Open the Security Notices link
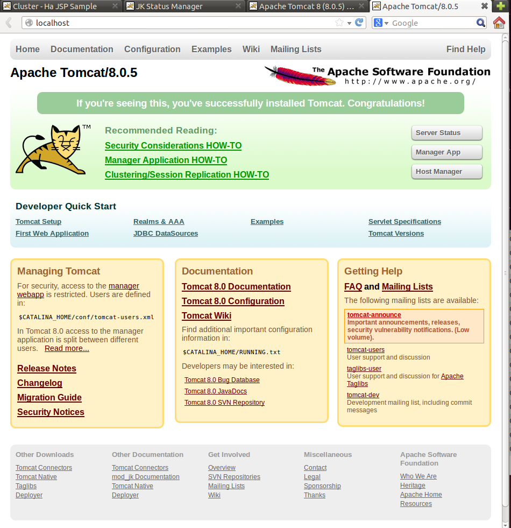 [51, 412]
